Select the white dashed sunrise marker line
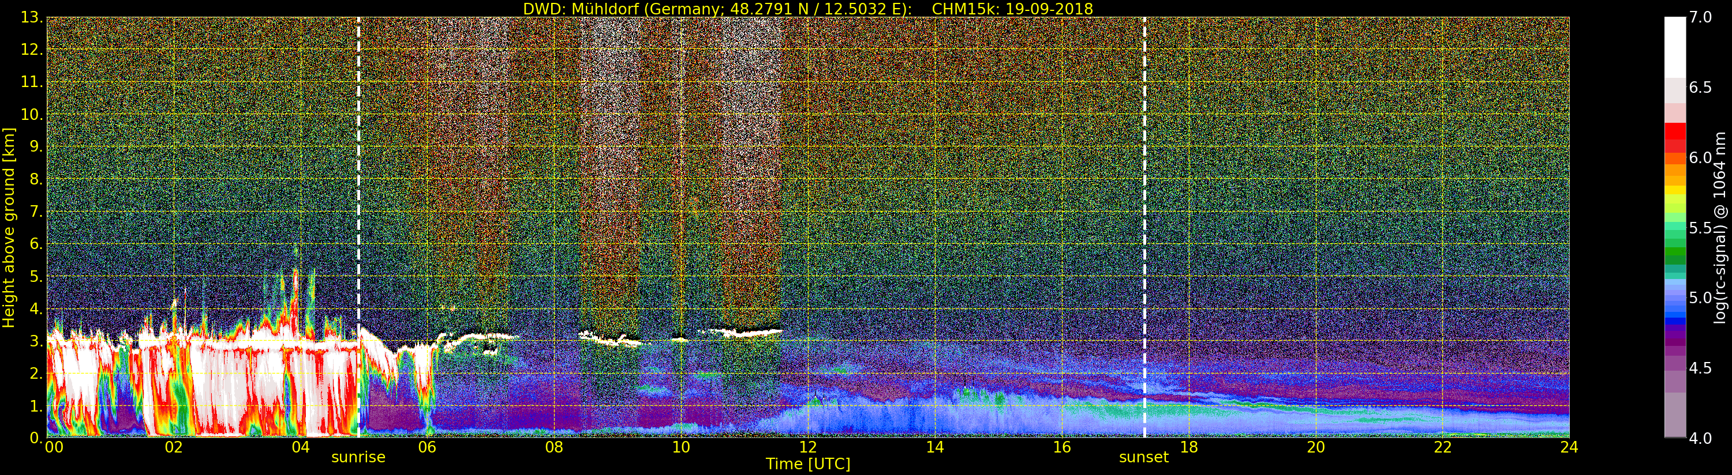The image size is (1732, 475). coord(358,227)
